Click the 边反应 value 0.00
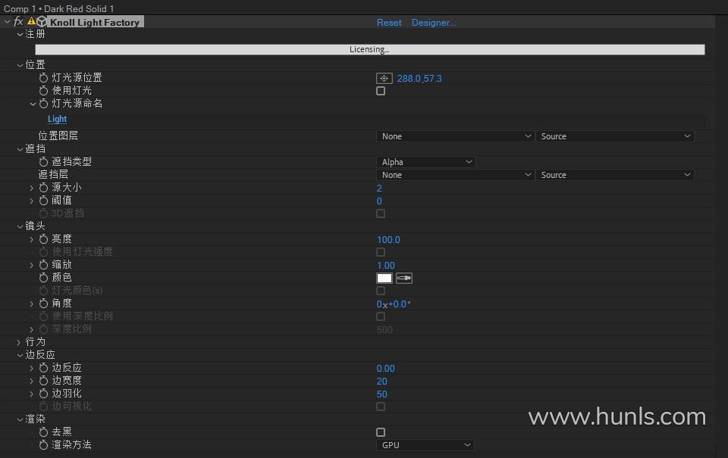The width and height of the screenshot is (728, 458). 385,369
